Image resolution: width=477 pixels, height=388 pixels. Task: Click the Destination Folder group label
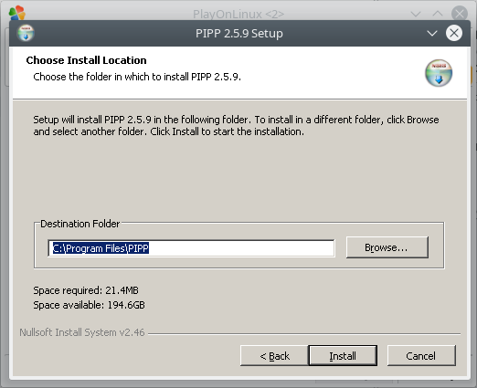click(x=80, y=224)
